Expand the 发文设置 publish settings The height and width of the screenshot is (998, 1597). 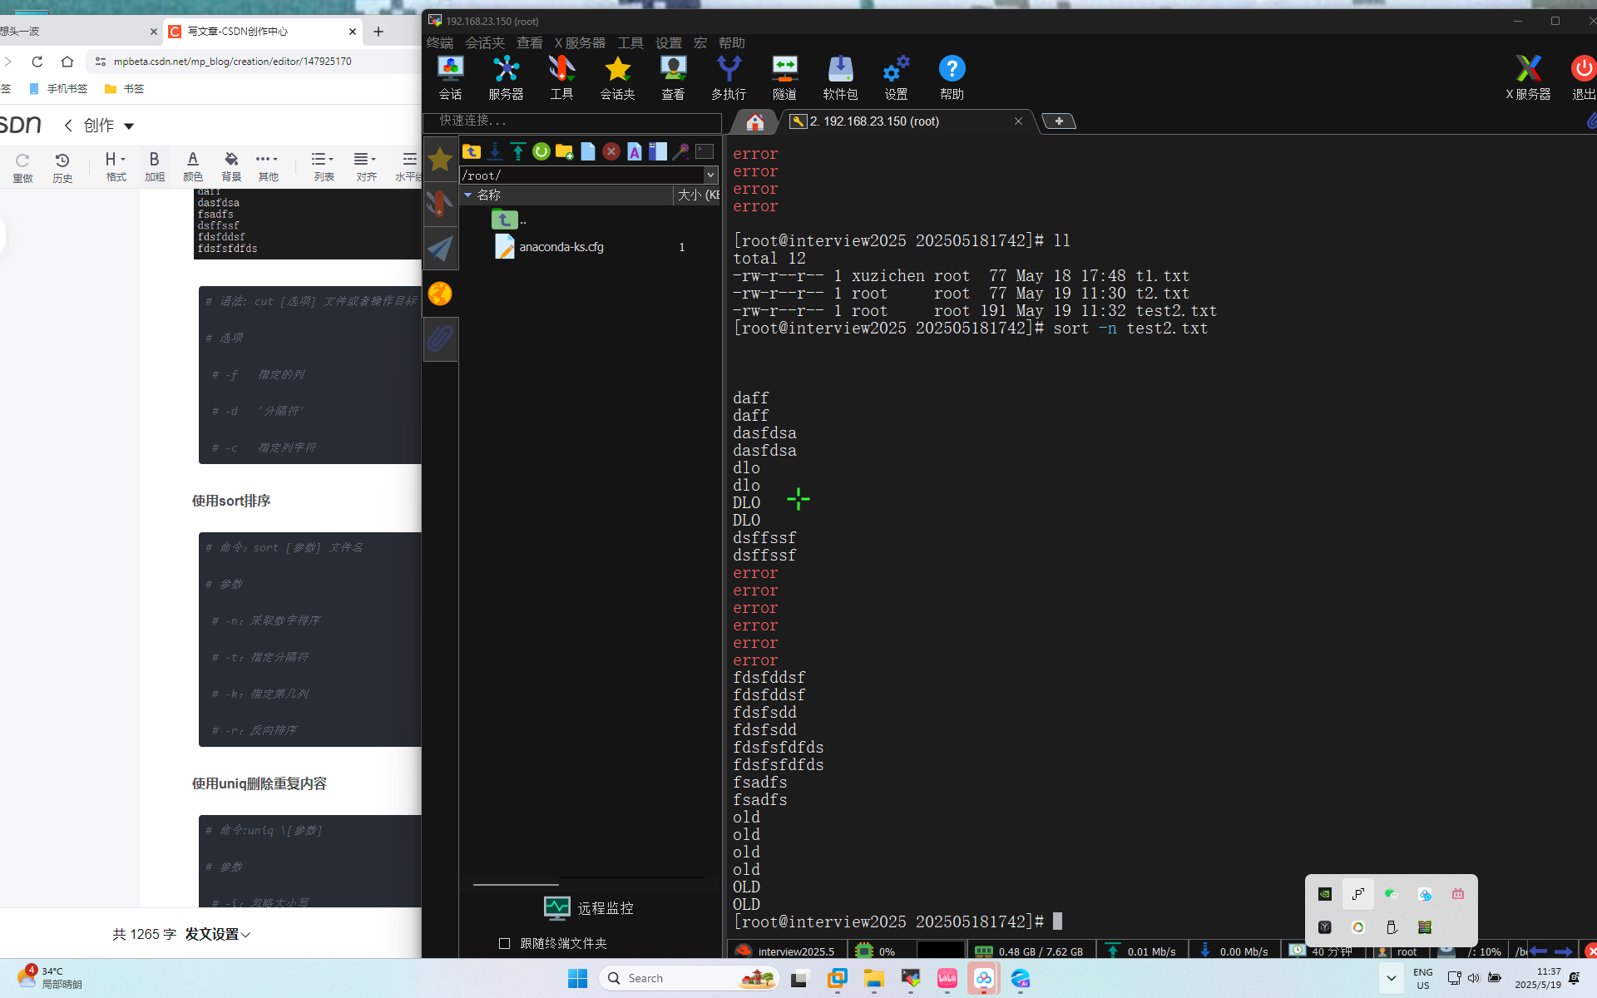click(217, 934)
